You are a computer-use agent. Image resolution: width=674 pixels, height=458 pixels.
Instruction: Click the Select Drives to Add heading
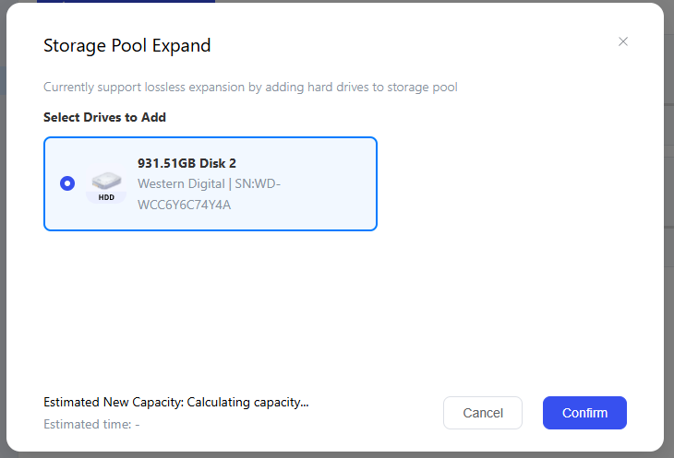(104, 118)
